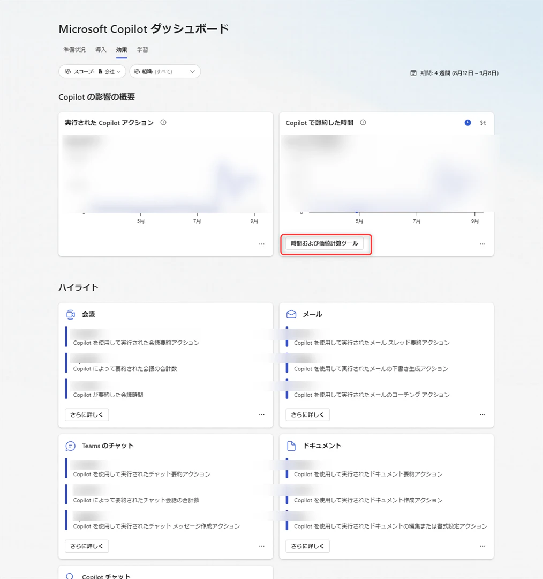This screenshot has width=543, height=579.
Task: Show info for 実行された Copilot アクション
Action: 163,122
